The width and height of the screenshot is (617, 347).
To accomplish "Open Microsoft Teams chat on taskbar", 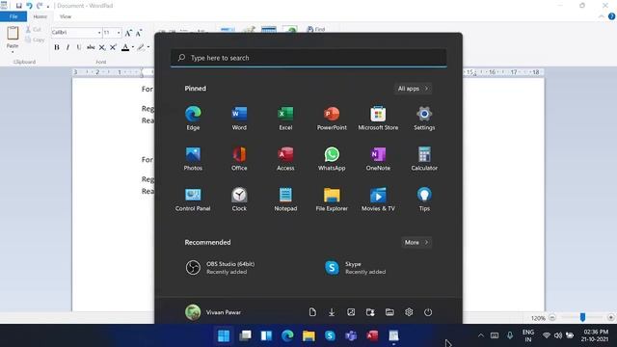I will coord(351,335).
